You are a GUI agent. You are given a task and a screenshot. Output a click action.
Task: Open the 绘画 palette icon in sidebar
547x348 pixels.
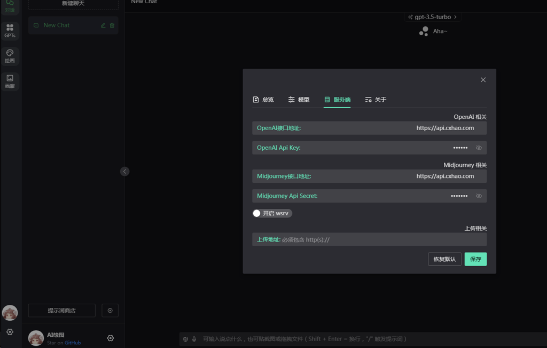(10, 55)
